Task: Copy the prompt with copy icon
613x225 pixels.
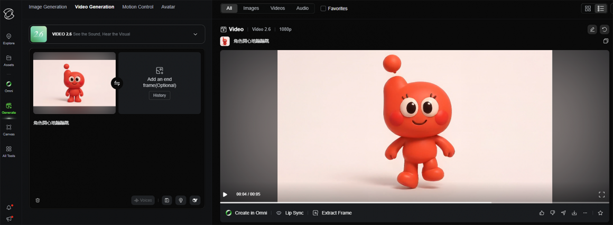Action: 606,41
